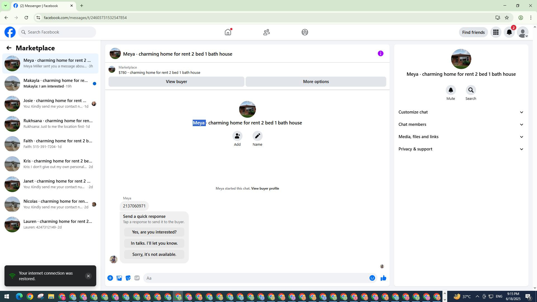Search in conversation using magnifier icon

[x=471, y=90]
